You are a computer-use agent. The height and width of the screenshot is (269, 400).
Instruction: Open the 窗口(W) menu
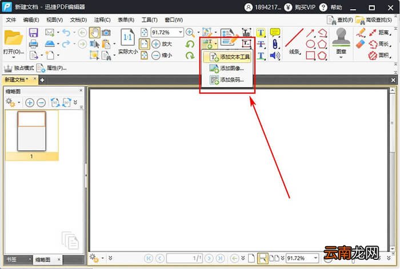click(x=174, y=20)
